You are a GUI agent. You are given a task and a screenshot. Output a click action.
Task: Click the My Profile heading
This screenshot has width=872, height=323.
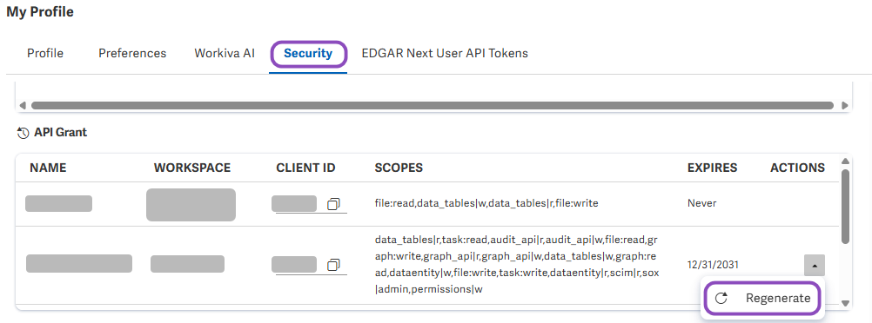(40, 11)
